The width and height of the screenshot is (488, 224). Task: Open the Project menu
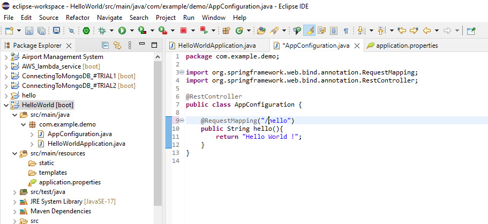[x=166, y=18]
